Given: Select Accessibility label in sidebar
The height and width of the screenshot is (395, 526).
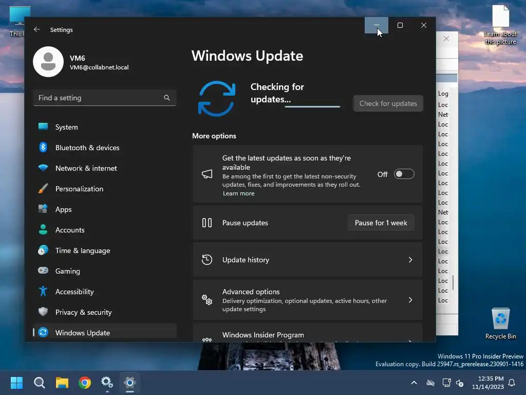Looking at the screenshot, I should 74,292.
